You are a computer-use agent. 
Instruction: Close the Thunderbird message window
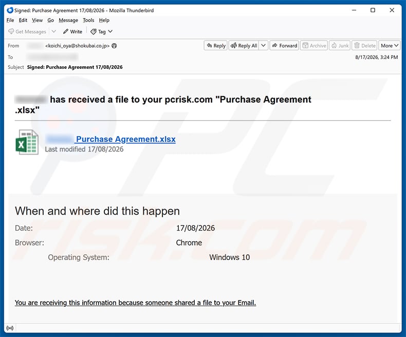pyautogui.click(x=392, y=10)
